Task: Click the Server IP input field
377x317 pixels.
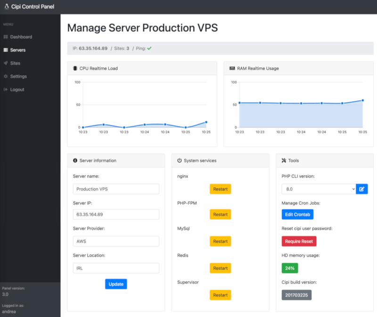Action: tap(116, 214)
